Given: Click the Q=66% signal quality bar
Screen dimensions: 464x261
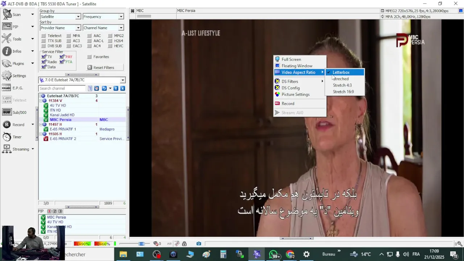Looking at the screenshot, I should [x=102, y=244].
